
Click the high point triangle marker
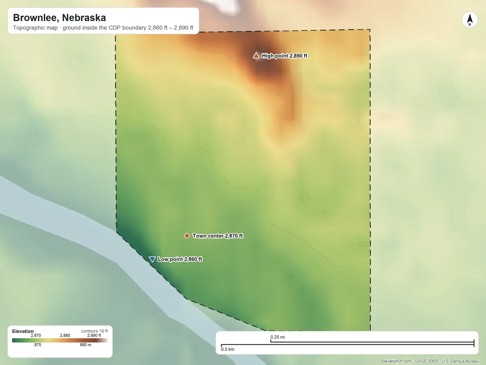pos(256,56)
